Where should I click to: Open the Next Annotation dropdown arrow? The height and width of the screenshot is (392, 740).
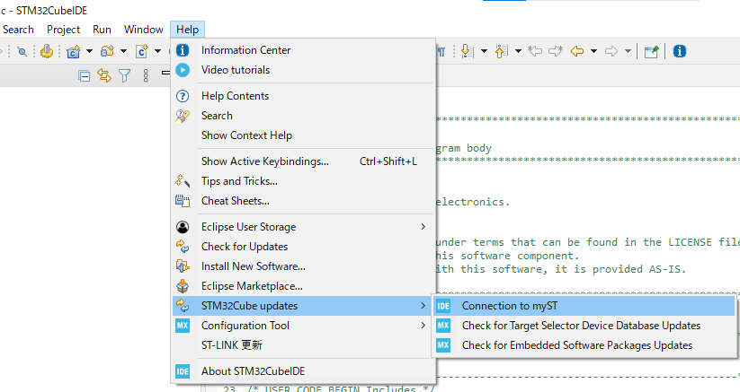(x=485, y=51)
